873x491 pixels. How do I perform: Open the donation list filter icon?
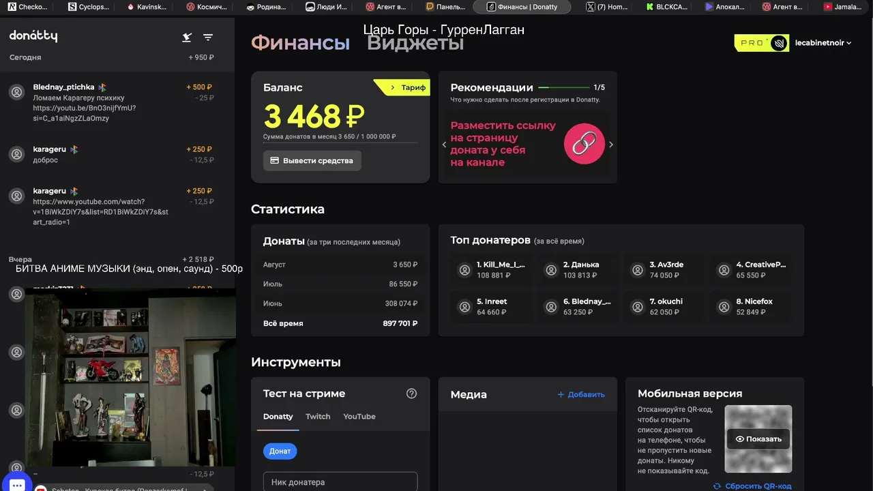tap(208, 38)
